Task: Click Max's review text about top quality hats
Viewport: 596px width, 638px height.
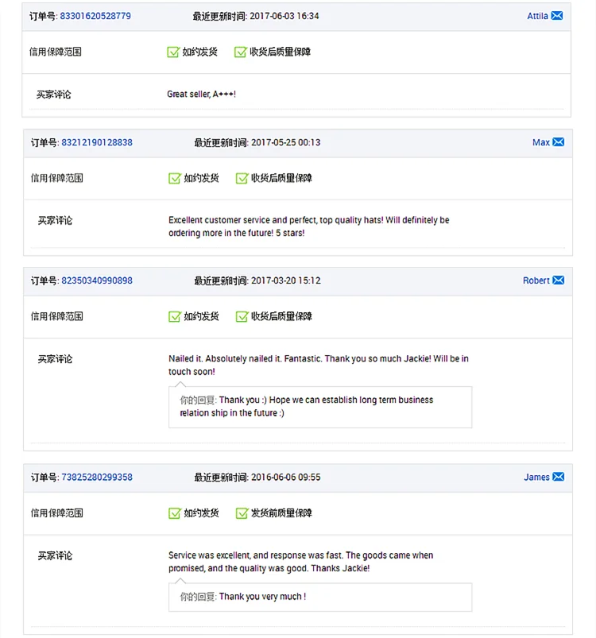Action: point(308,226)
